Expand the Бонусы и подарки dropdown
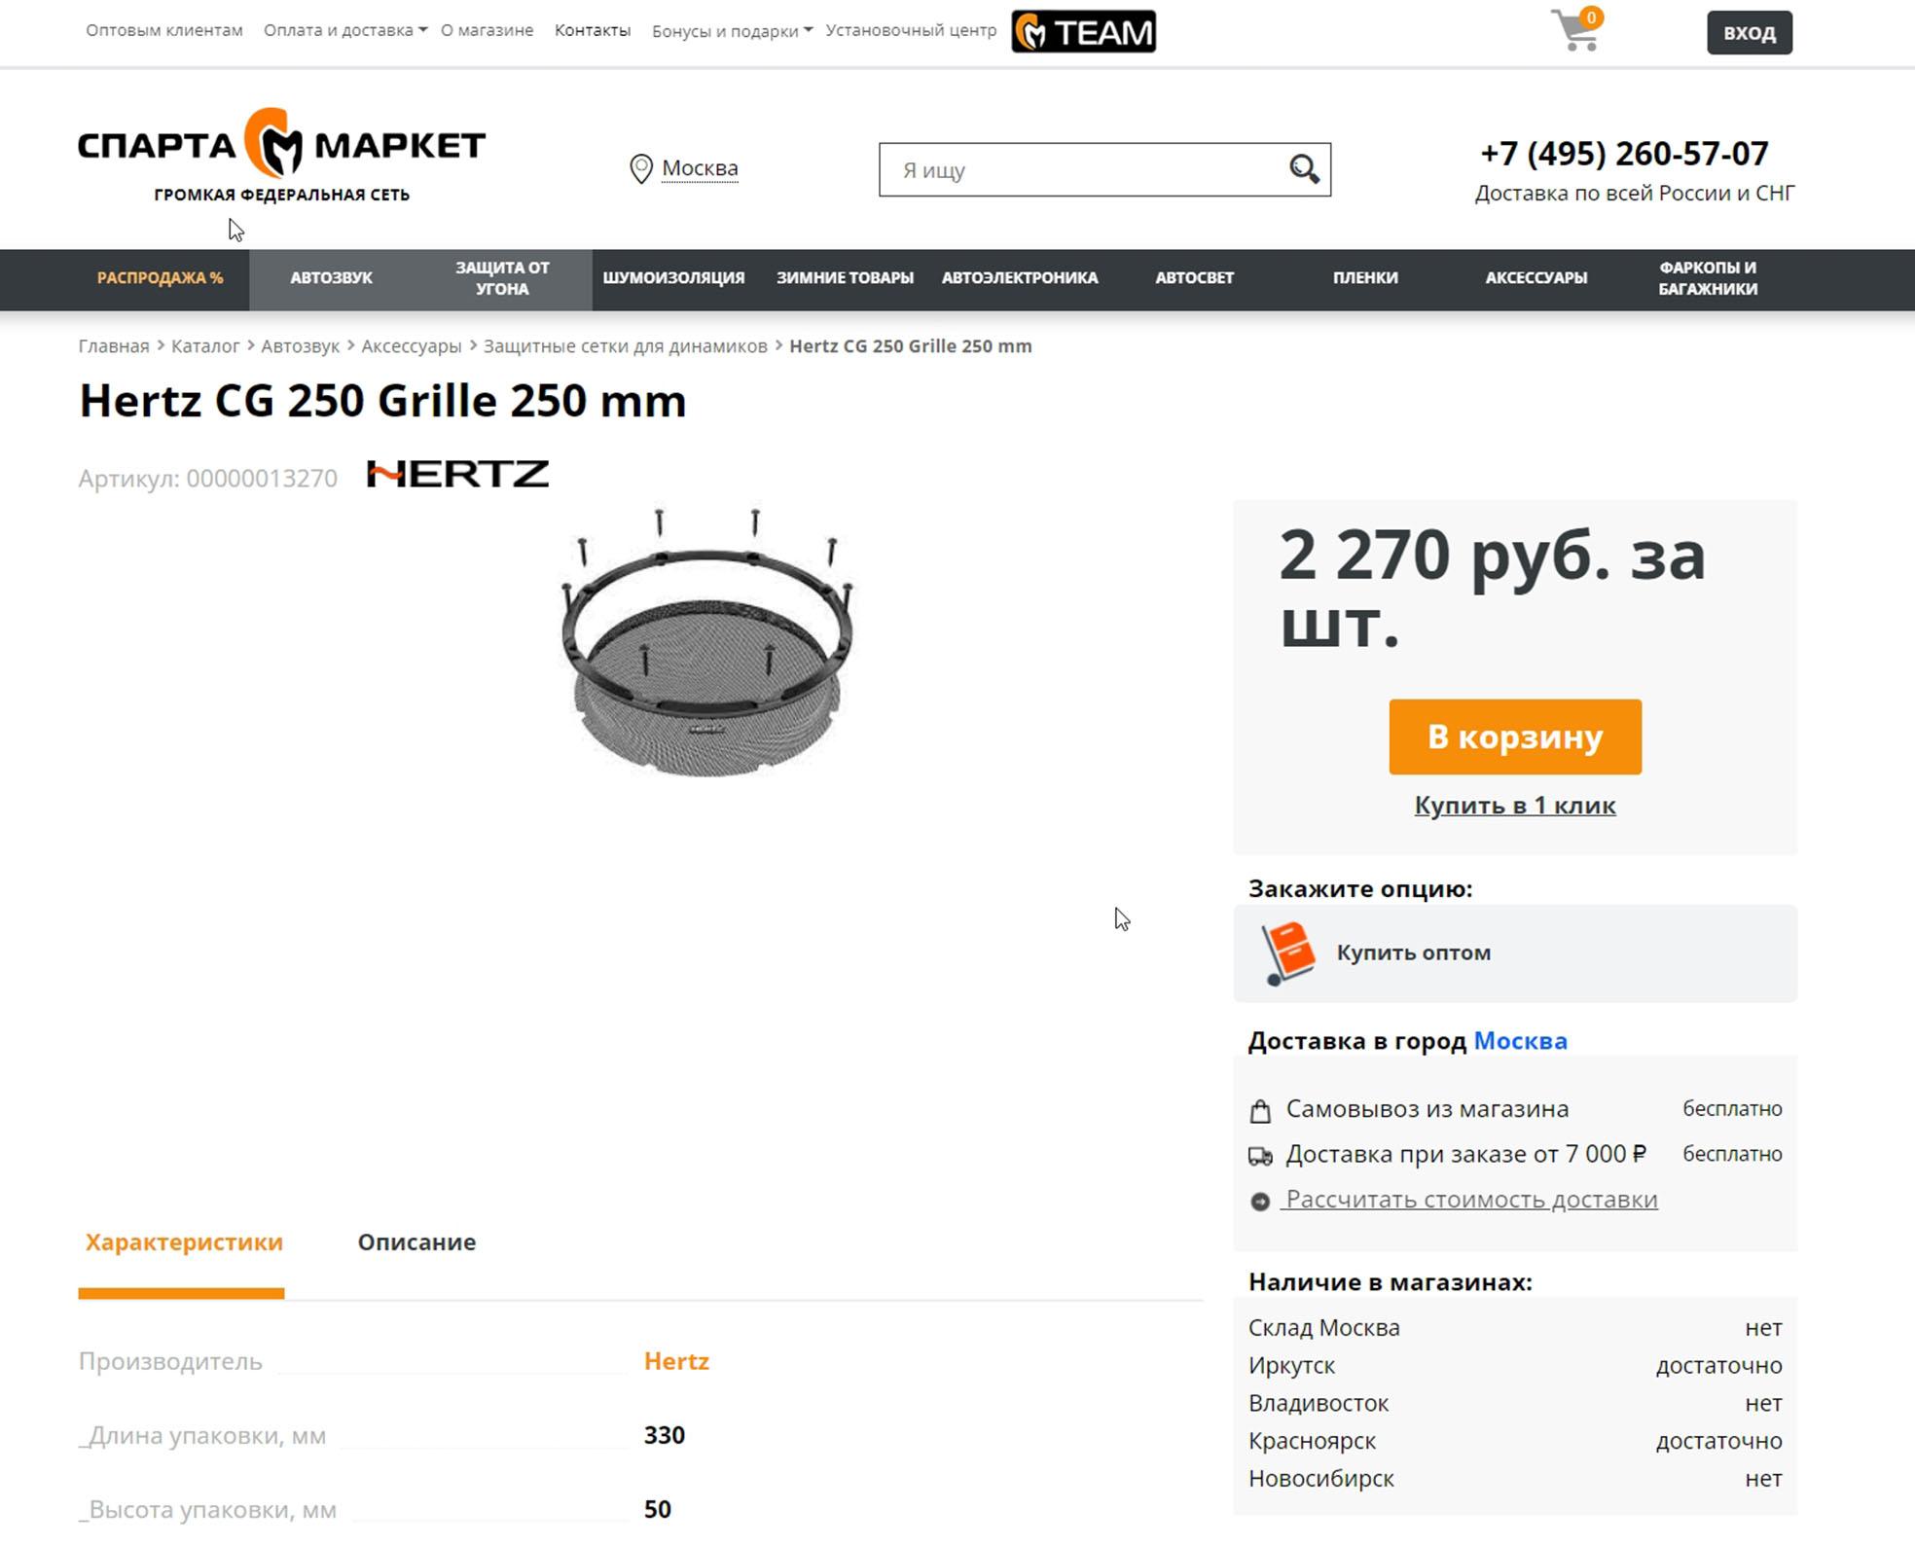The image size is (1915, 1545). pyautogui.click(x=732, y=31)
